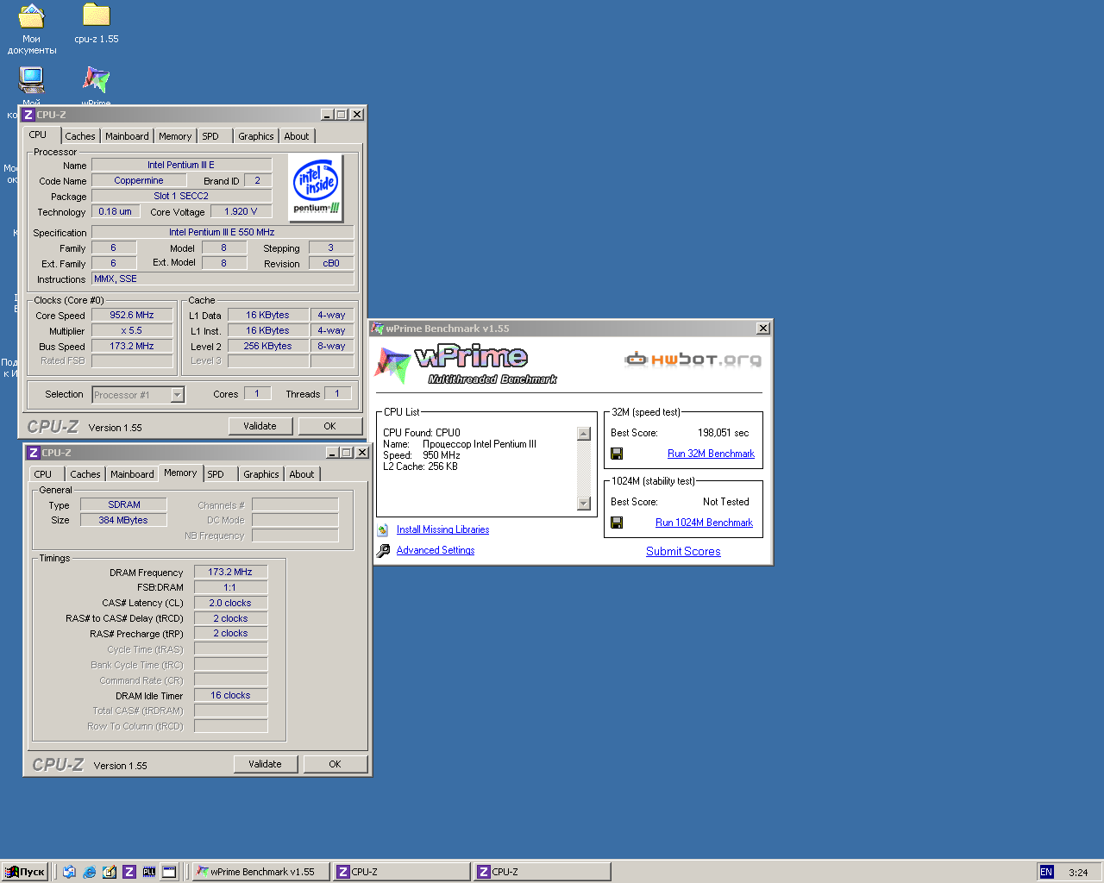Switch to wPrime Benchmark v1.55 taskbar button
Image resolution: width=1104 pixels, height=883 pixels.
260,872
